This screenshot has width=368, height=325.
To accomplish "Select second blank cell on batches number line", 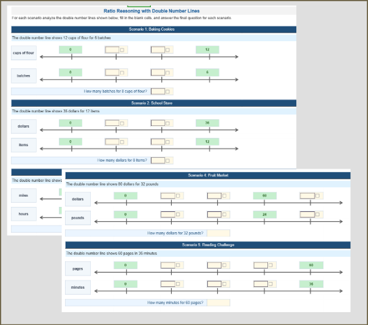I will [158, 72].
